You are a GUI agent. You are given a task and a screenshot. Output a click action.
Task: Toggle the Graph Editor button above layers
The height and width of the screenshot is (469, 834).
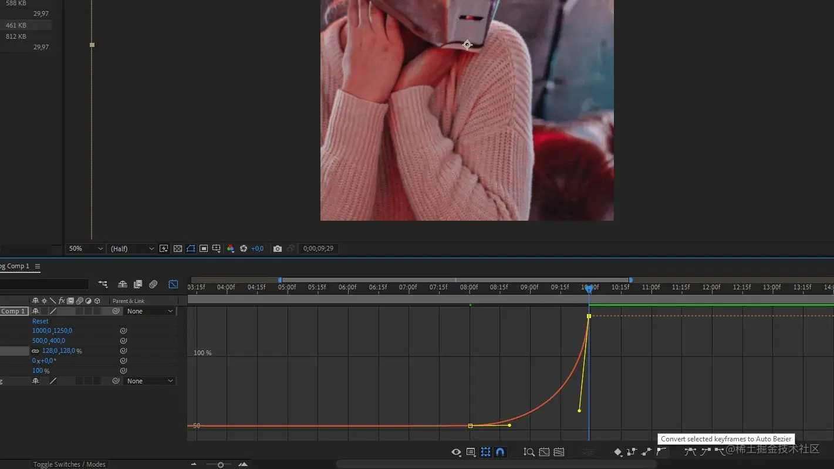click(173, 284)
